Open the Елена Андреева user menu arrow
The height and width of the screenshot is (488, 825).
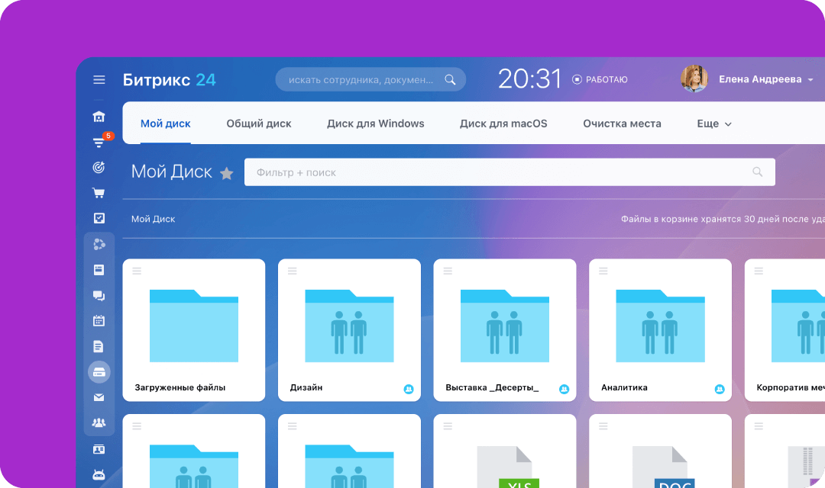pyautogui.click(x=810, y=80)
